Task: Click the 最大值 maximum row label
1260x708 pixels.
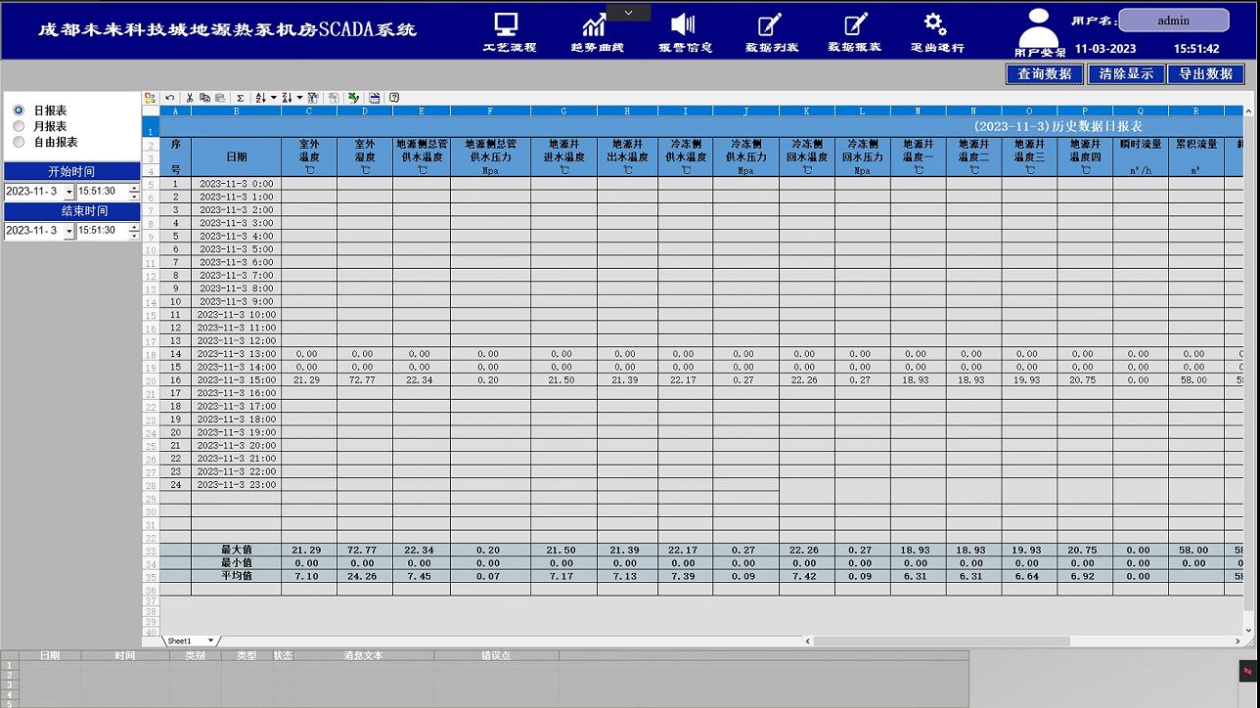Action: click(236, 550)
